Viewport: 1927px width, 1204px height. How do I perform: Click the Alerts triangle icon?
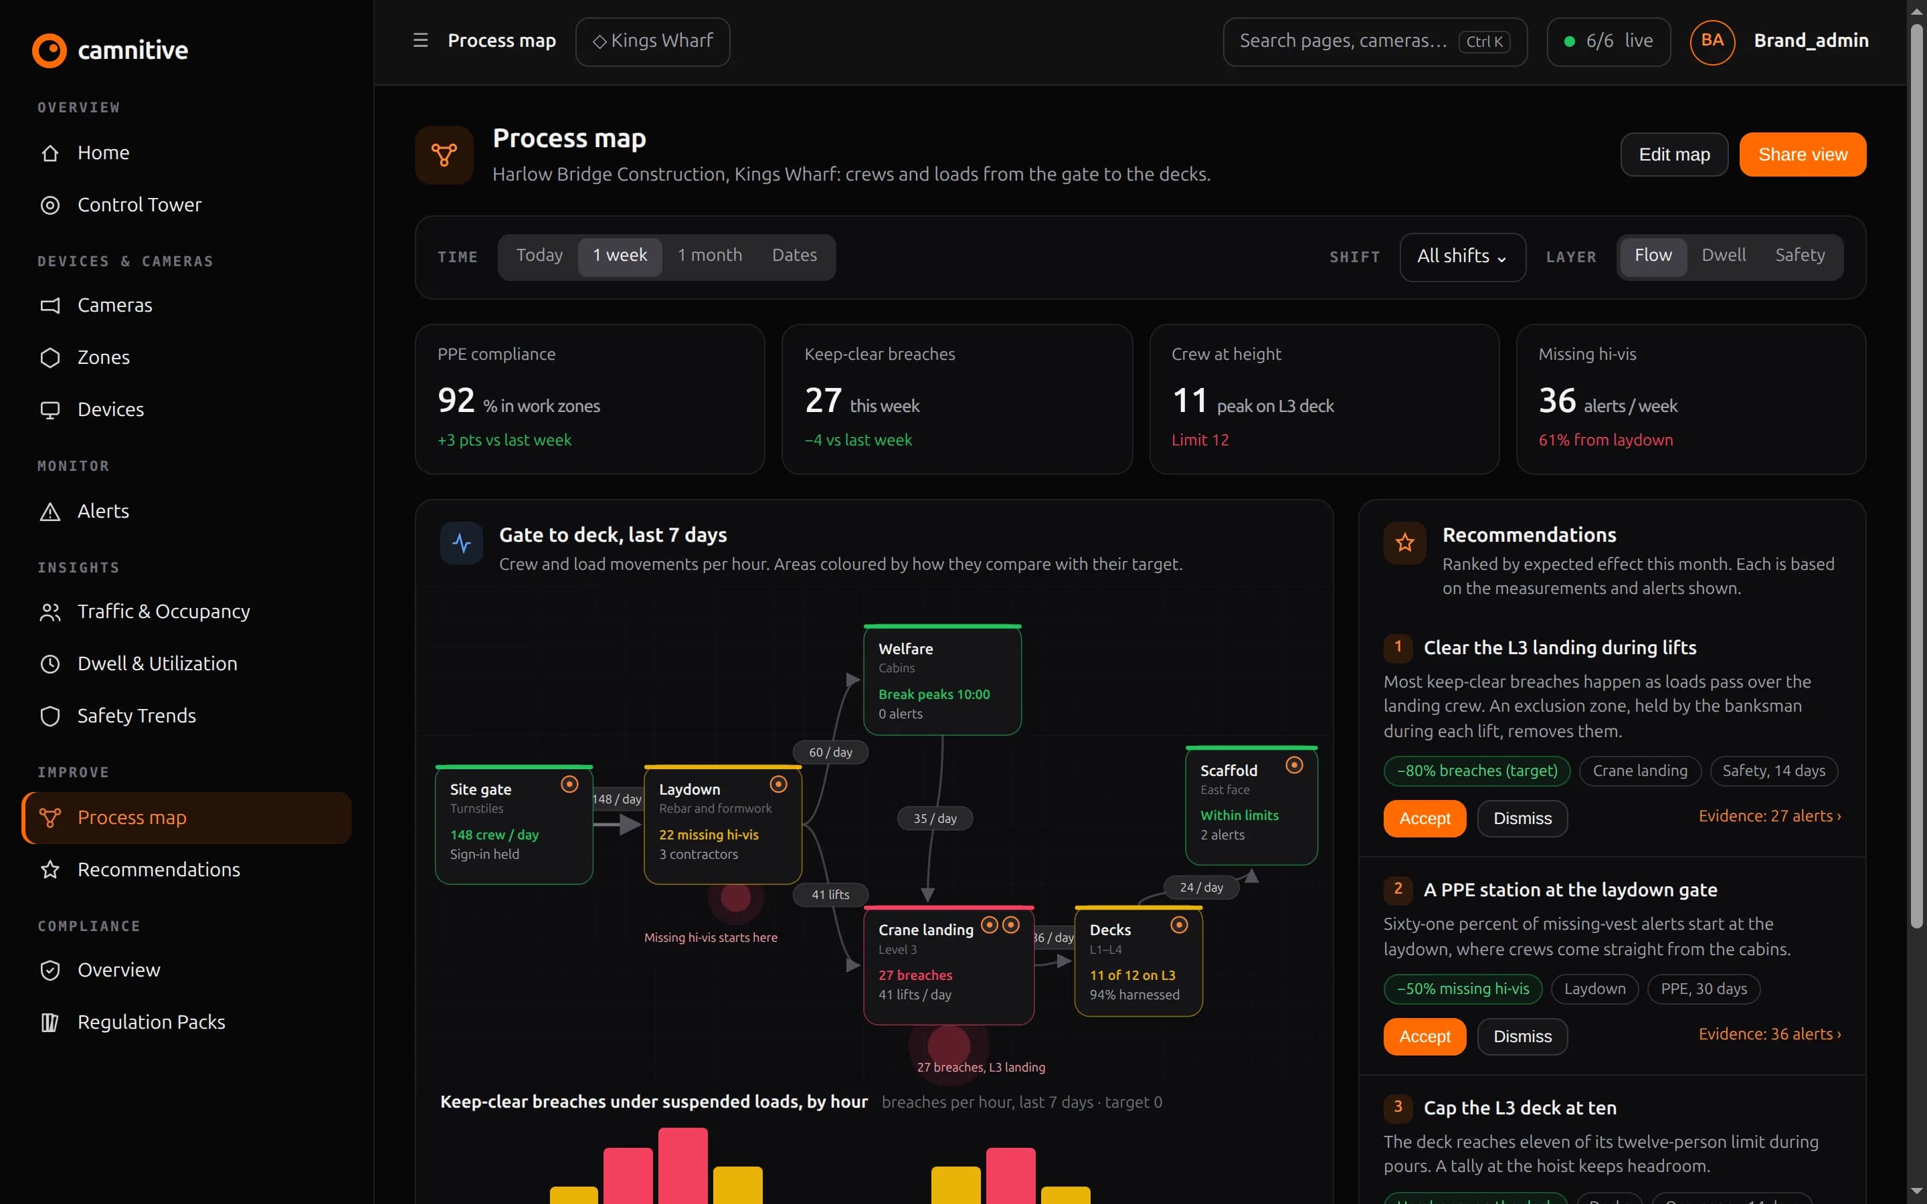[x=50, y=511]
